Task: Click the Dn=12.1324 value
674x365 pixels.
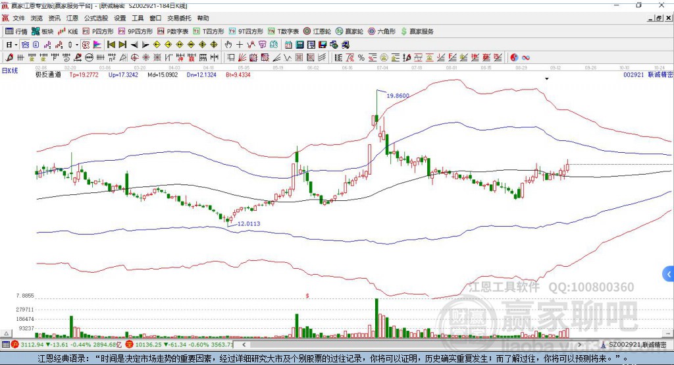Action: [x=201, y=75]
